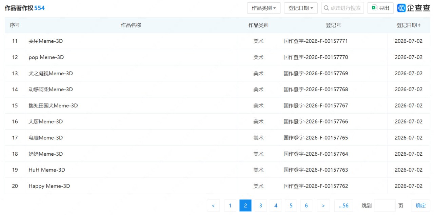The image size is (434, 215).
Task: Toggle sort arrows beside 登记日期 column header
Action: tap(419, 25)
